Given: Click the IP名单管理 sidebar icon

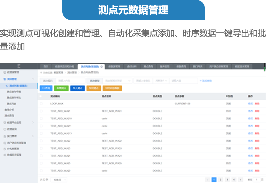Looking at the screenshot, I should pos(5,149).
